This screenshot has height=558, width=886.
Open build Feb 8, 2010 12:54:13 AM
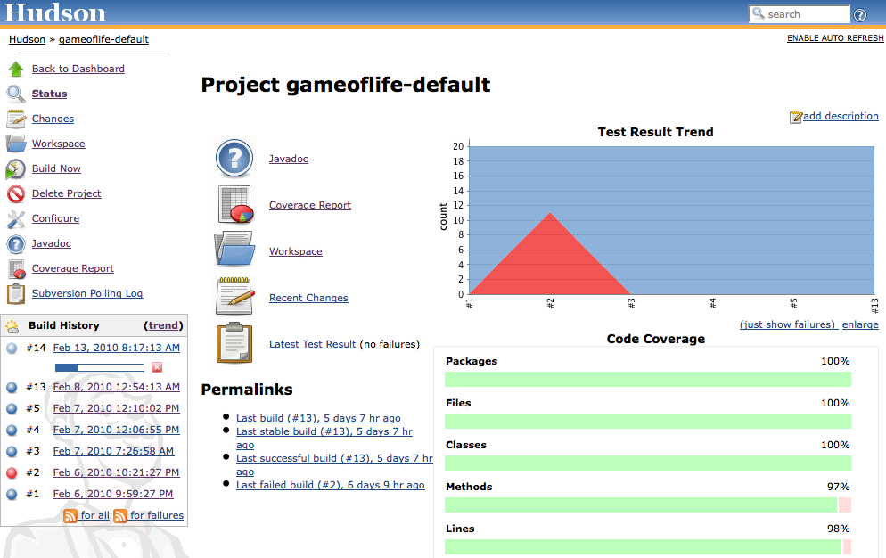click(117, 387)
